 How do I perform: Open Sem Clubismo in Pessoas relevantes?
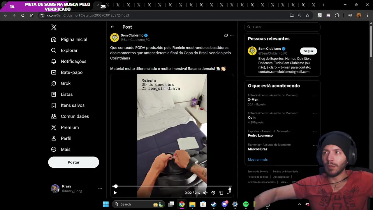(x=270, y=49)
